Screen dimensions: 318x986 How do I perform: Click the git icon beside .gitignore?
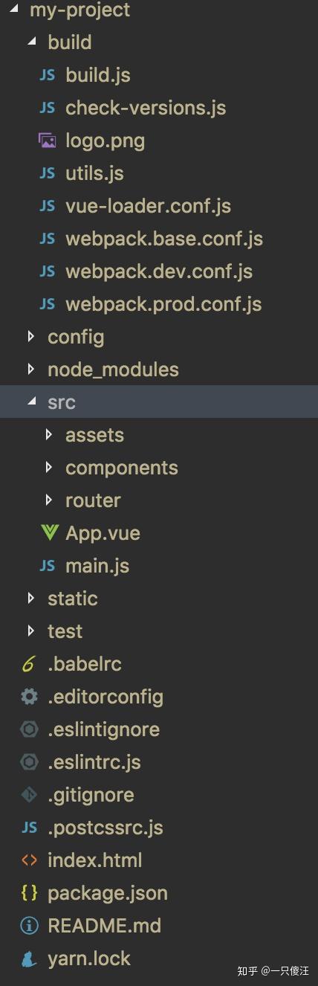(x=29, y=794)
